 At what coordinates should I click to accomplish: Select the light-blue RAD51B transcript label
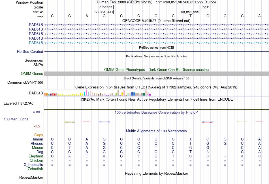pyautogui.click(x=36, y=43)
